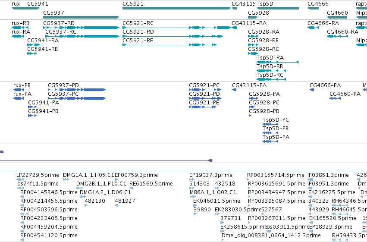Click transcript Tsp5D-RB
The image size is (367, 242).
(270, 66)
